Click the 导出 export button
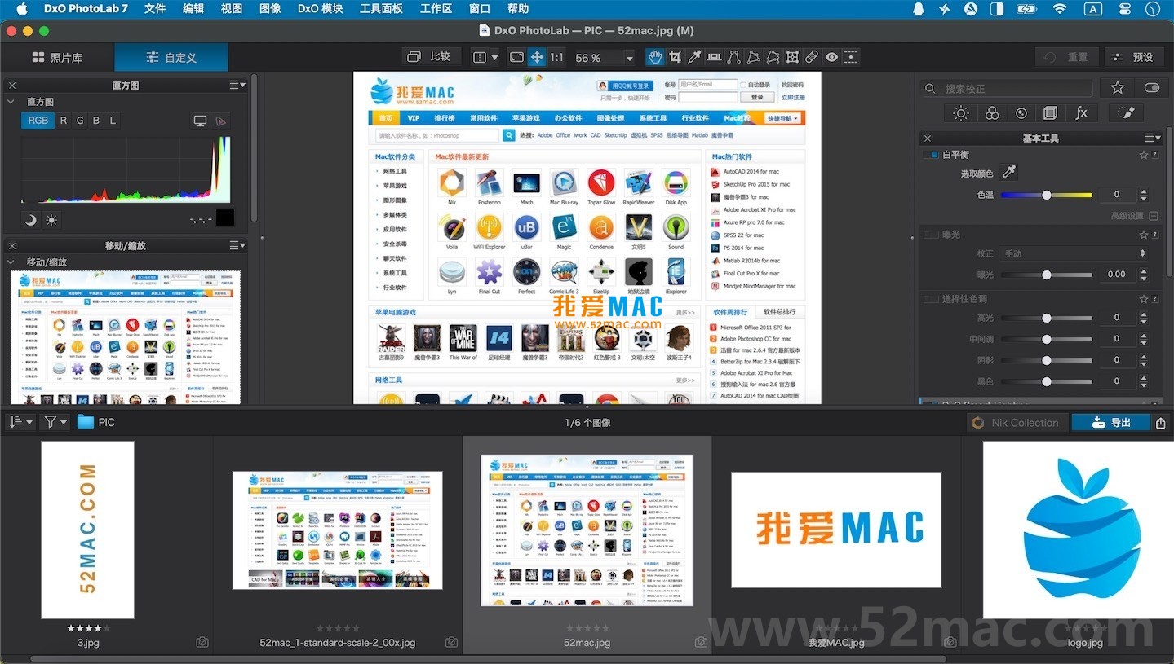This screenshot has height=664, width=1174. (1110, 423)
